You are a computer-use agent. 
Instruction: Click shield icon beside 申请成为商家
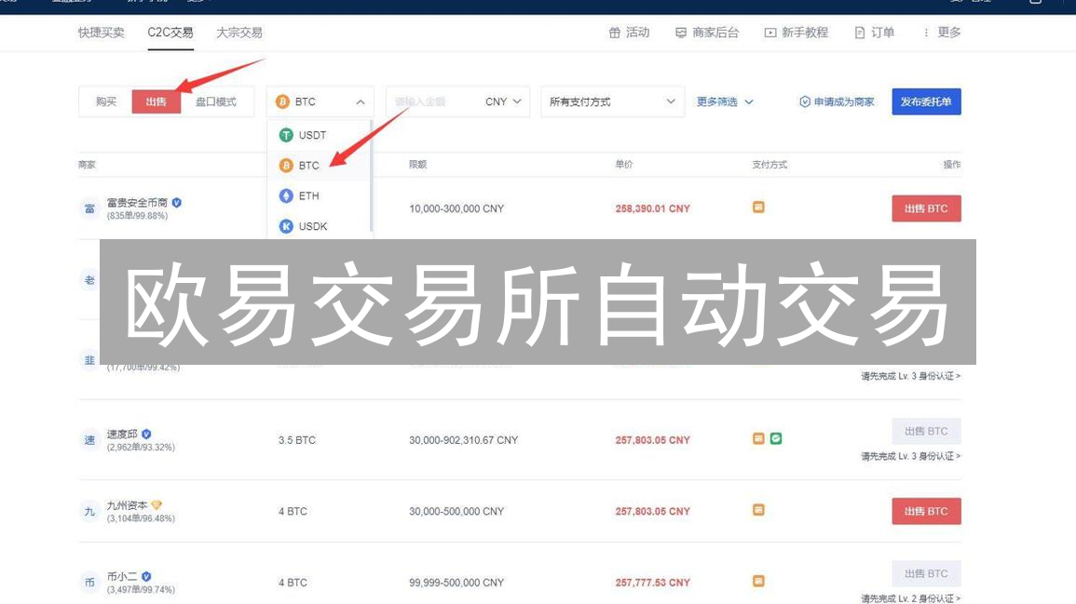click(804, 101)
